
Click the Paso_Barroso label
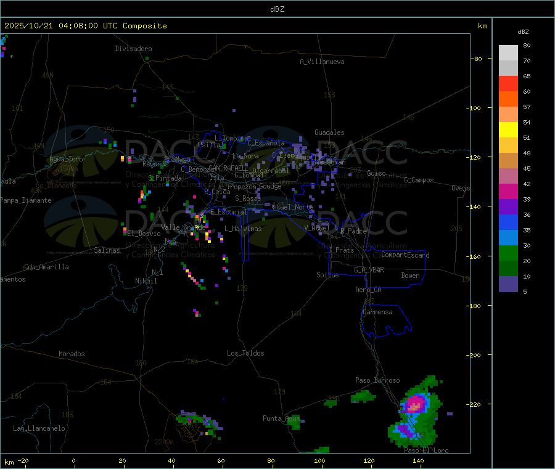point(377,380)
